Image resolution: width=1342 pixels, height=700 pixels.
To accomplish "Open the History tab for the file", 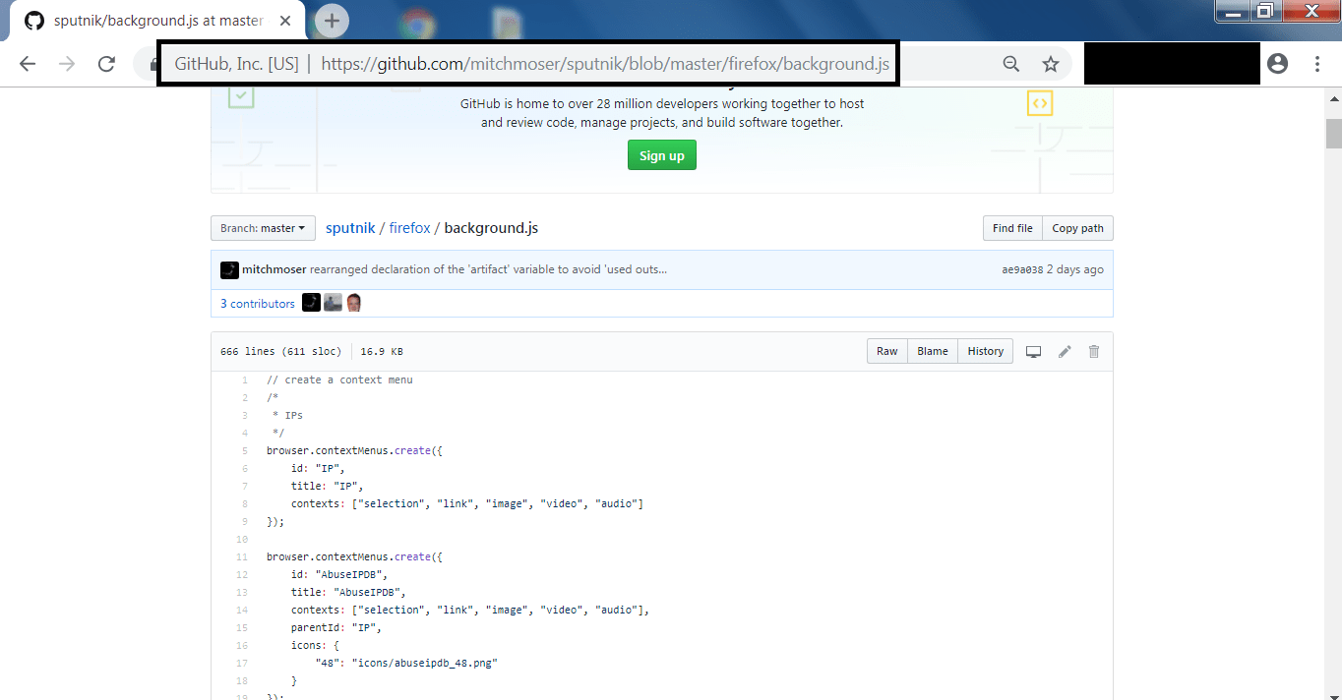I will coord(984,351).
